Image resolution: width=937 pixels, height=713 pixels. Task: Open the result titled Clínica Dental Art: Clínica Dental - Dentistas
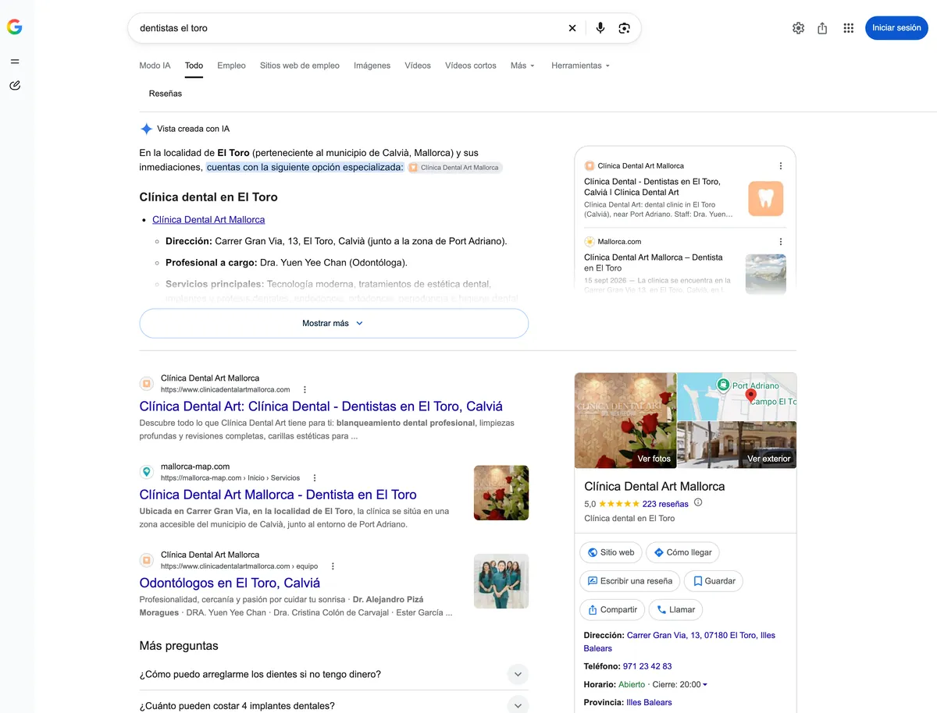click(321, 406)
